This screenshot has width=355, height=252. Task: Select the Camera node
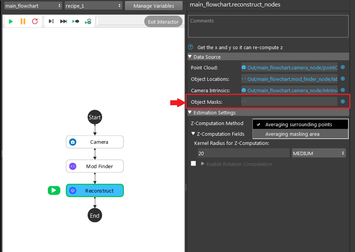95,142
